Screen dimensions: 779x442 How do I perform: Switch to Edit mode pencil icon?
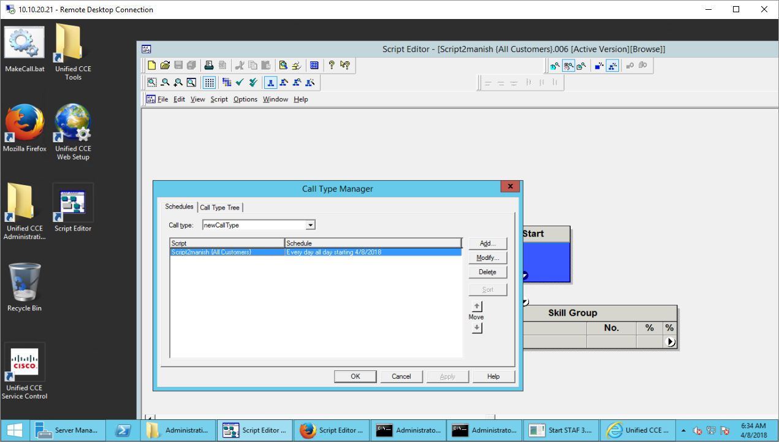coord(284,82)
